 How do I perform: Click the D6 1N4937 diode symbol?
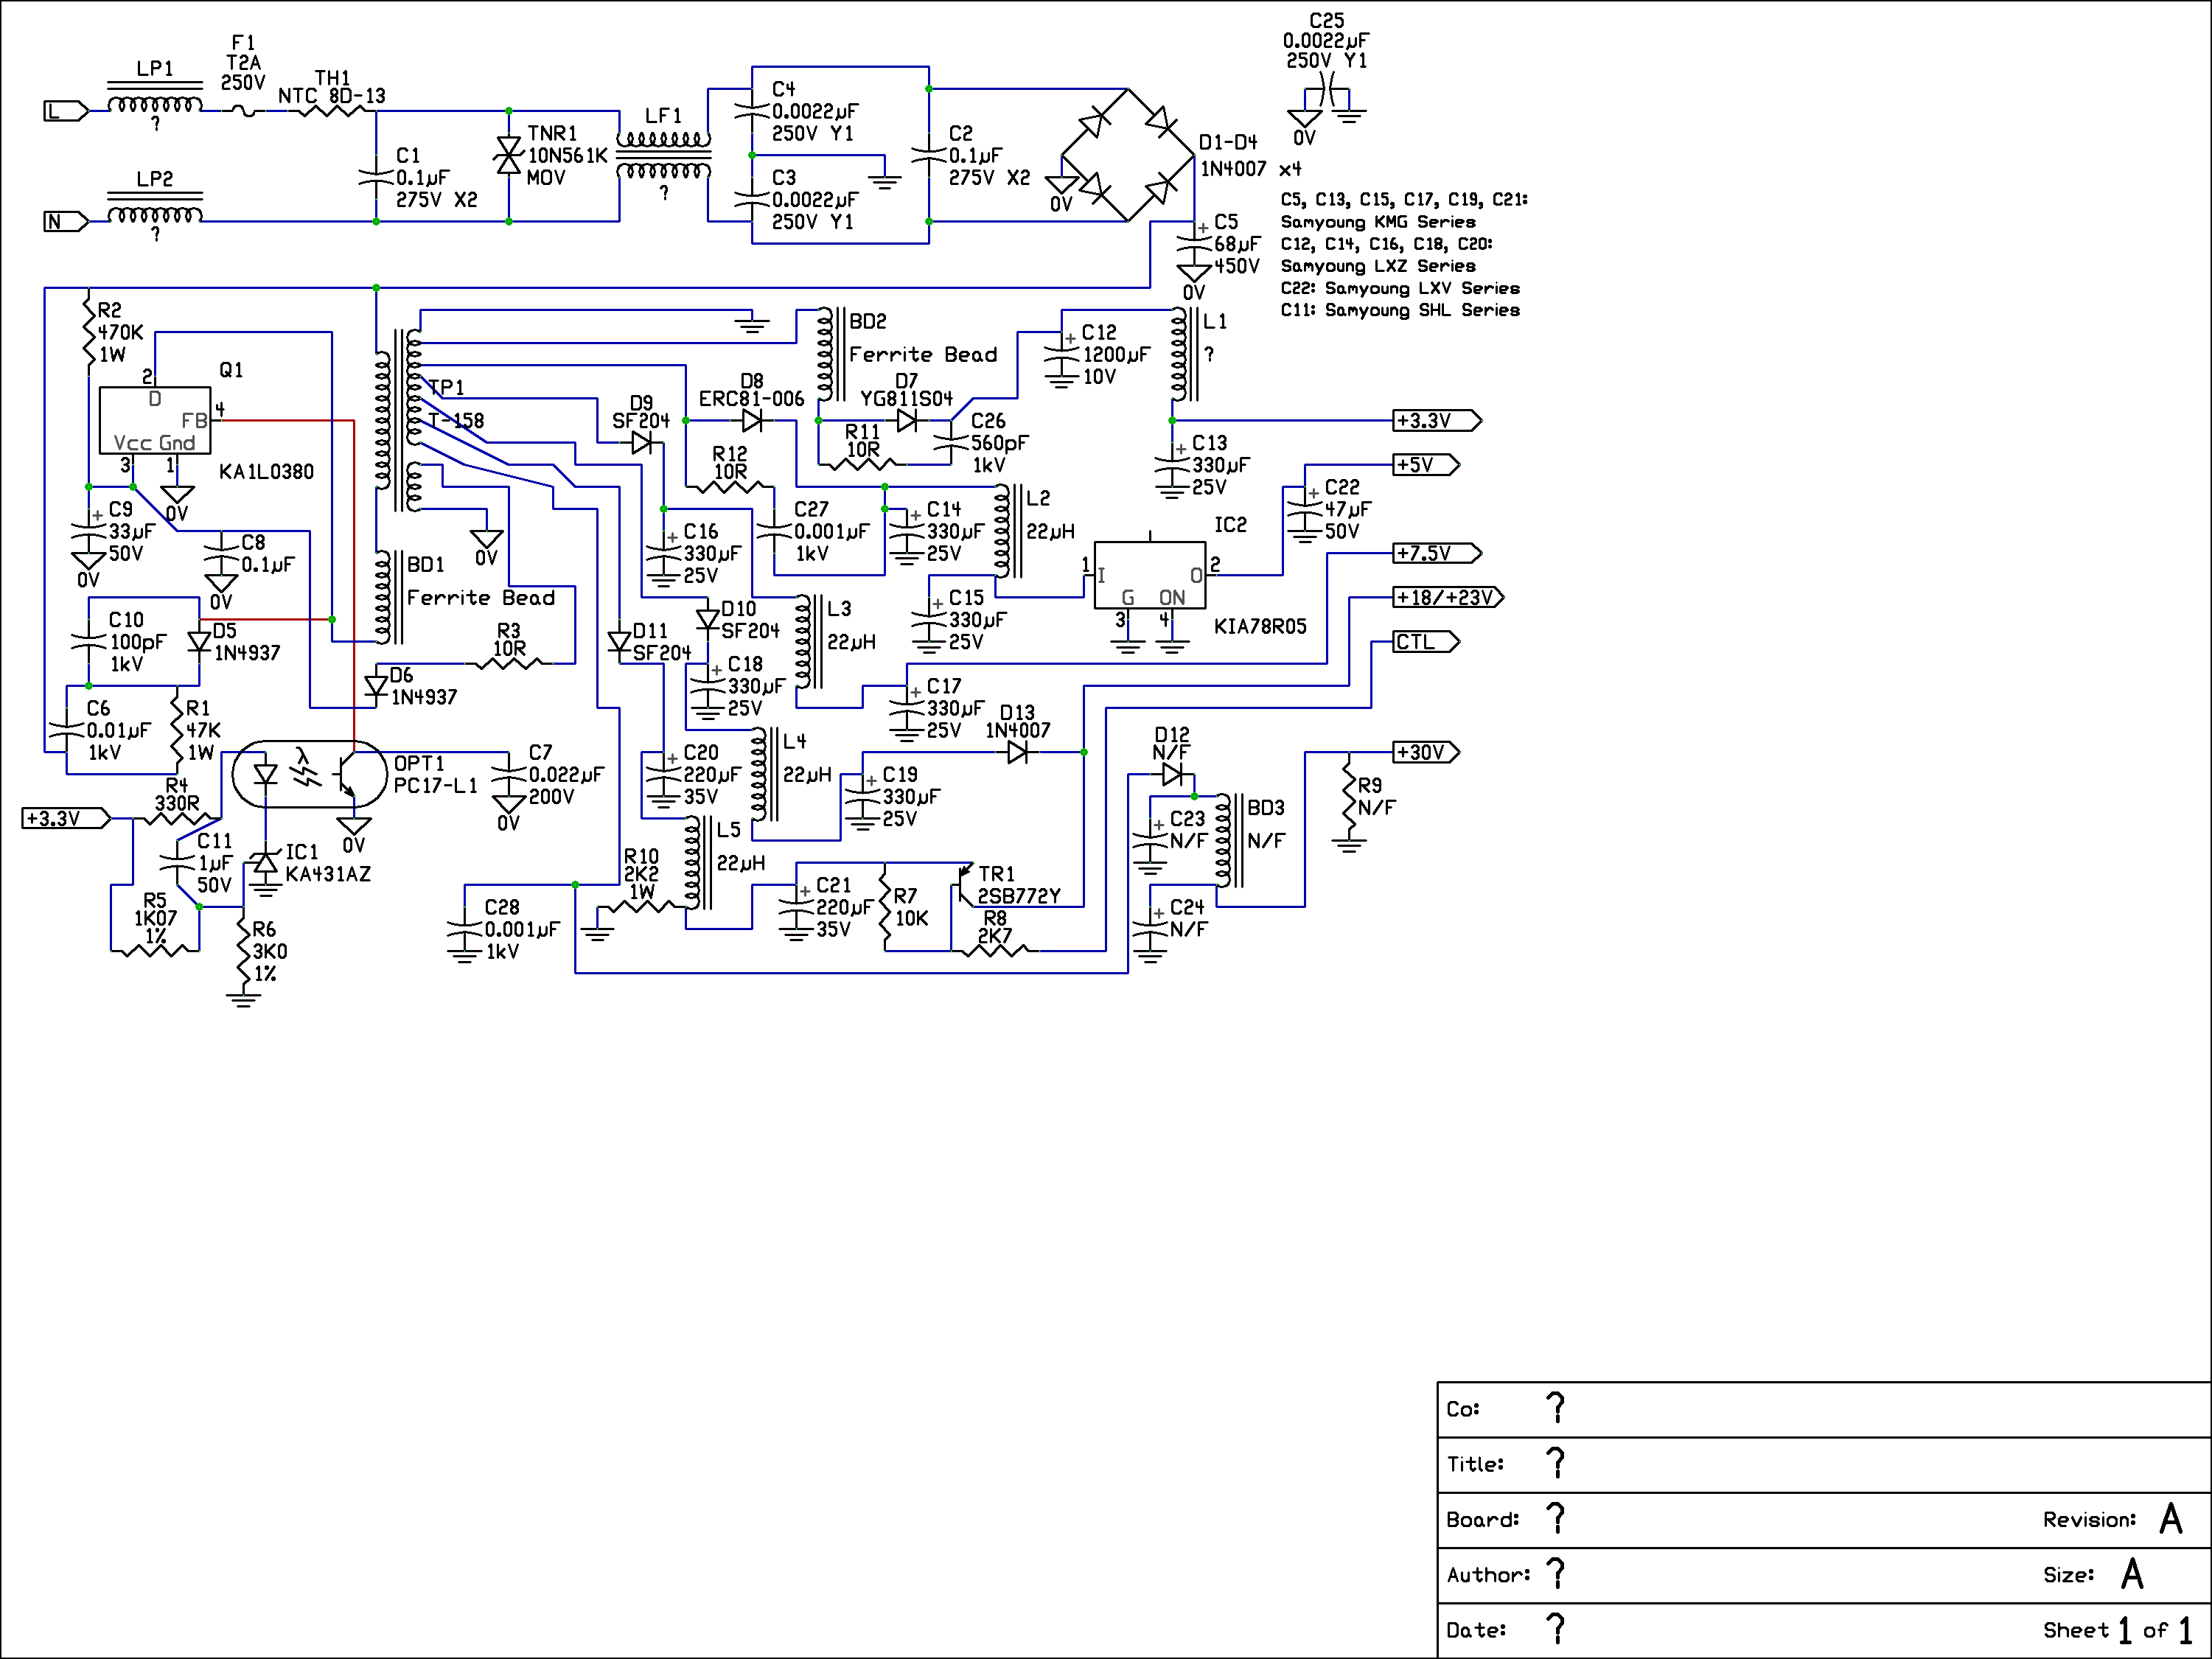click(x=376, y=686)
